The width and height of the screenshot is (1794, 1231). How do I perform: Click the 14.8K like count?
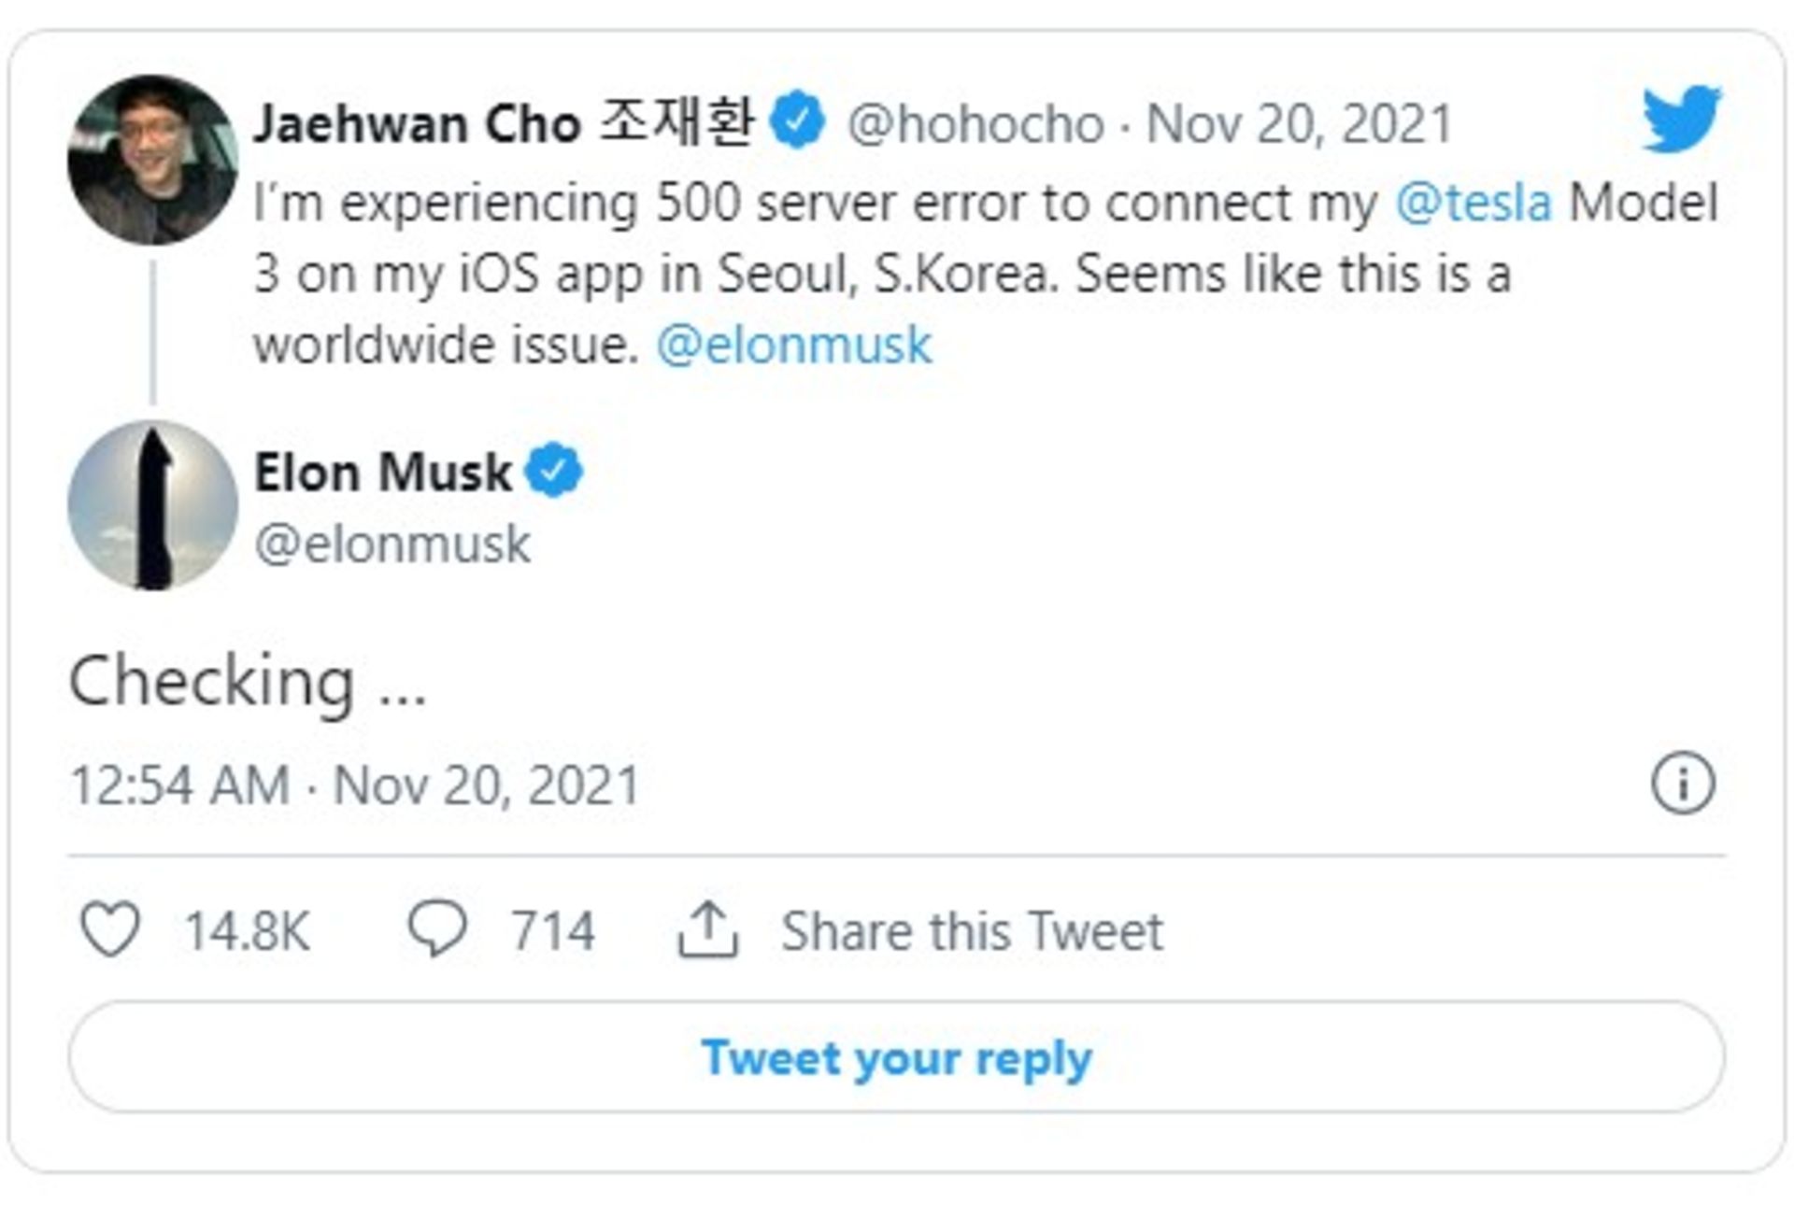(x=249, y=927)
